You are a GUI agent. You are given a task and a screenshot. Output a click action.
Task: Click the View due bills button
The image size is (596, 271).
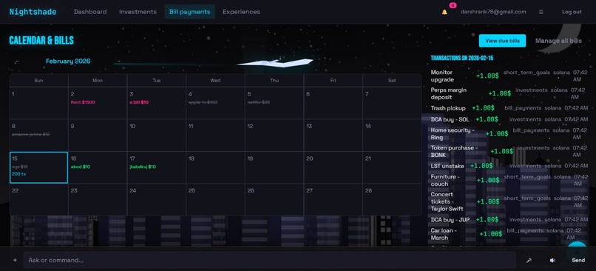pos(502,41)
